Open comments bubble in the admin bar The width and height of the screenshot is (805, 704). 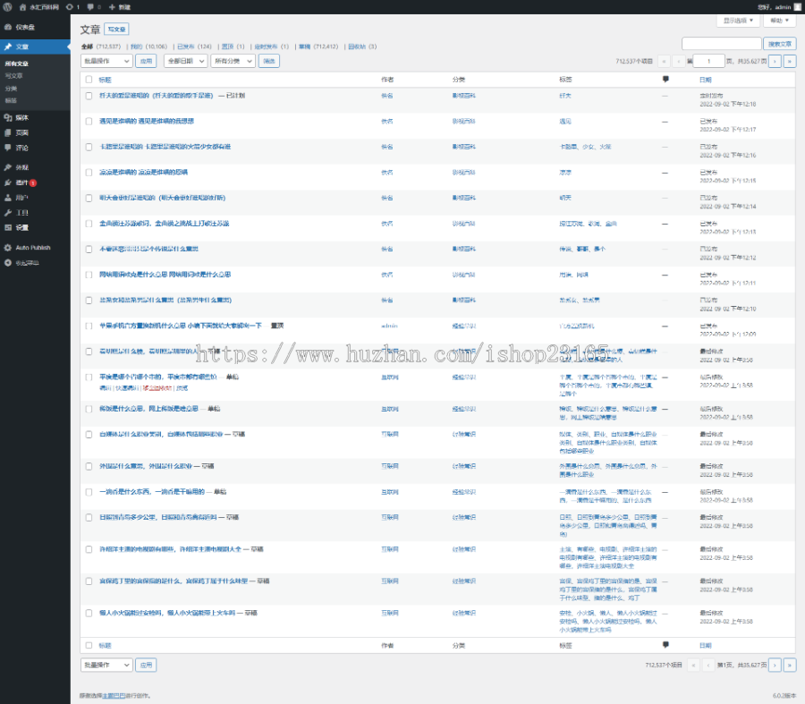point(90,7)
